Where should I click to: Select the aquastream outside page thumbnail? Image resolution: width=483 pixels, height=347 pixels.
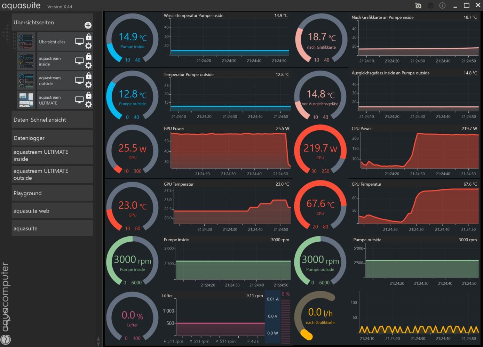coord(26,81)
